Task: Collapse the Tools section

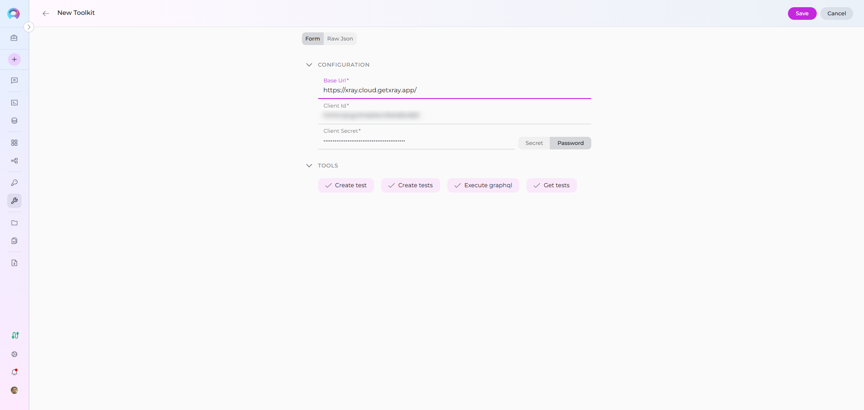Action: point(309,166)
